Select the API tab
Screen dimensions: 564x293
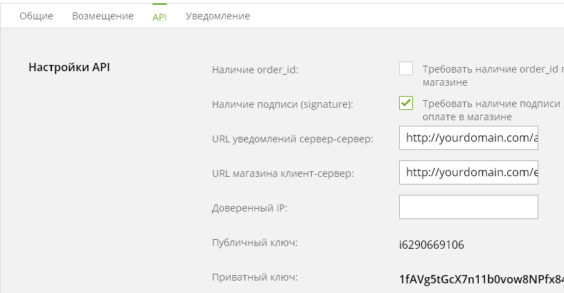pyautogui.click(x=159, y=17)
